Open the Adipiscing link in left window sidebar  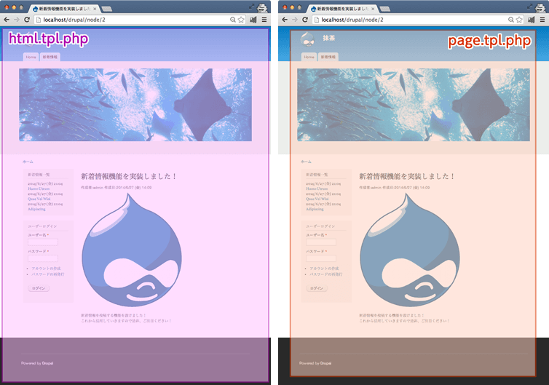pos(36,209)
